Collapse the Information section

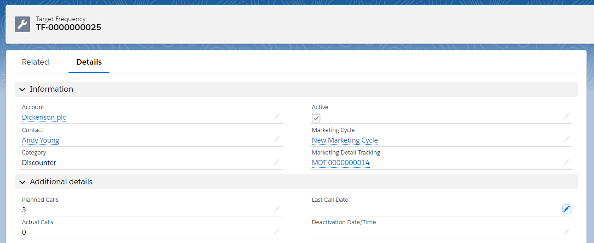click(x=23, y=89)
